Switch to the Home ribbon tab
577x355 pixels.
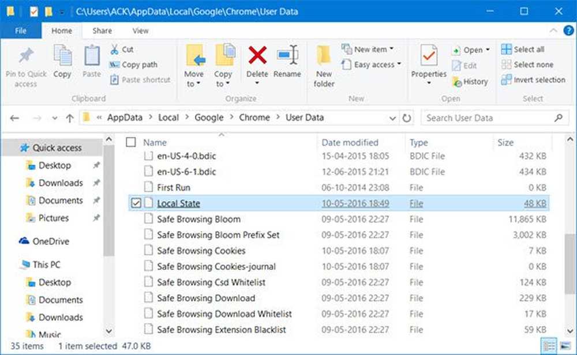pyautogui.click(x=62, y=31)
